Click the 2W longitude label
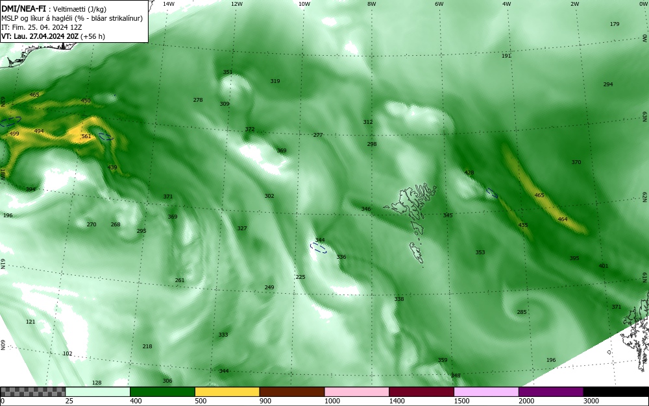 [574, 4]
